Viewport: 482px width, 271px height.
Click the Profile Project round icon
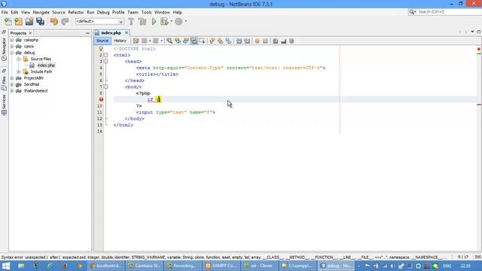(178, 22)
